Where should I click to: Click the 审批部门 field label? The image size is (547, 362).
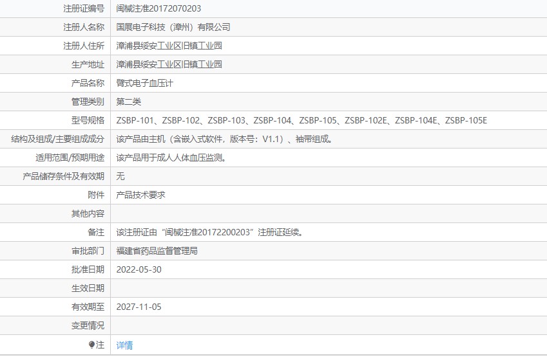tap(88, 251)
